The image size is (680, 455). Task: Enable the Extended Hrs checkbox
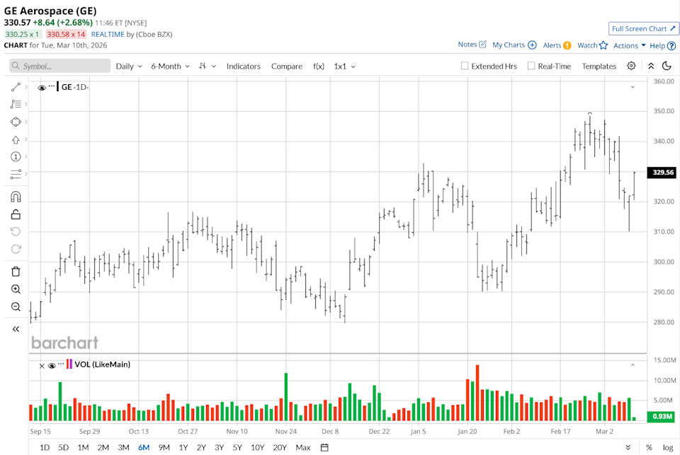pos(465,66)
